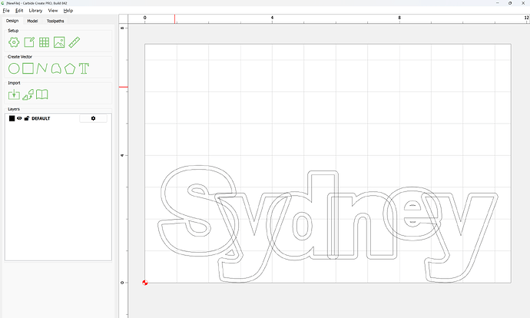Image resolution: width=530 pixels, height=318 pixels.
Task: Select the Rectangle vector tool
Action: [x=28, y=68]
